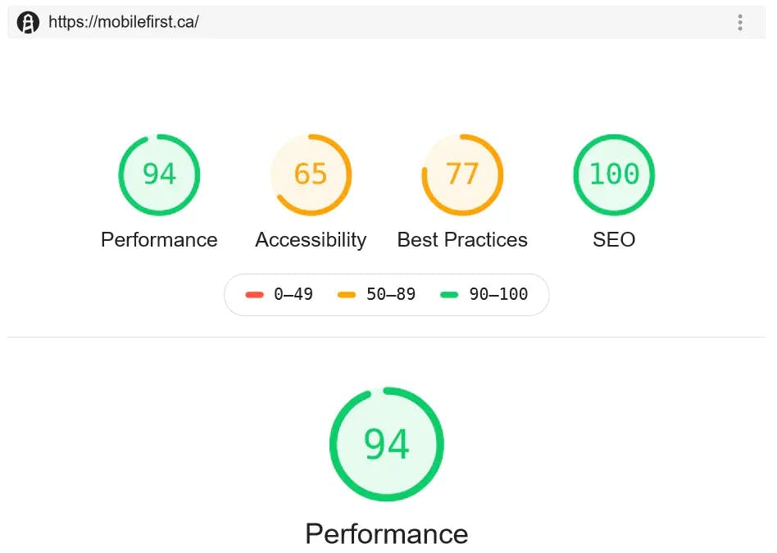Jump to Accessibility via the 65 gauge
This screenshot has height=553, width=777.
pos(311,175)
